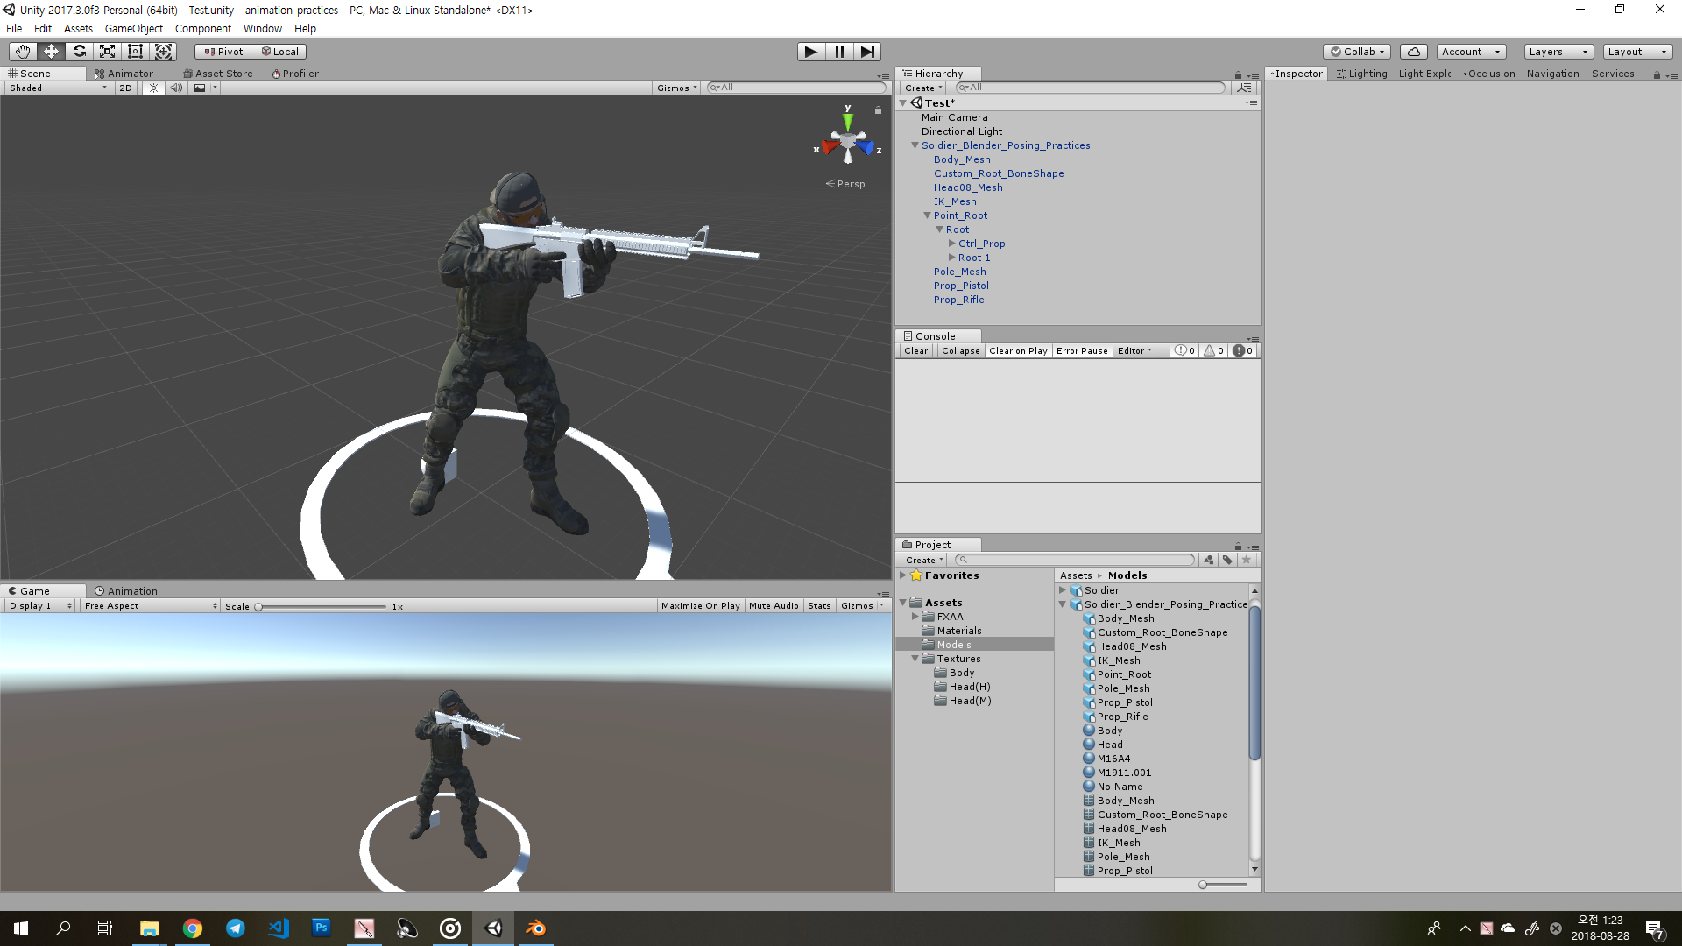Open Collab dropdown

coord(1357,52)
